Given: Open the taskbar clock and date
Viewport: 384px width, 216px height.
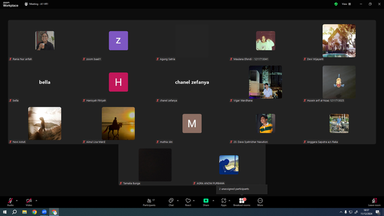Looking at the screenshot, I should click(367, 212).
